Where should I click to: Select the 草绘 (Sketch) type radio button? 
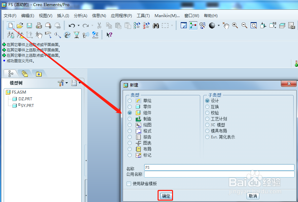pyautogui.click(x=130, y=101)
